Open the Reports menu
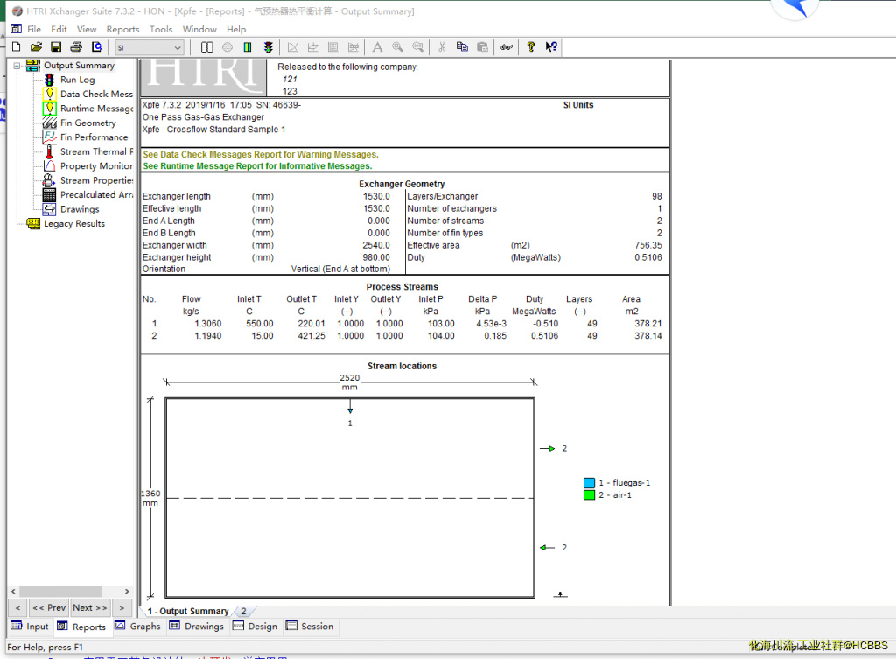 (x=122, y=29)
